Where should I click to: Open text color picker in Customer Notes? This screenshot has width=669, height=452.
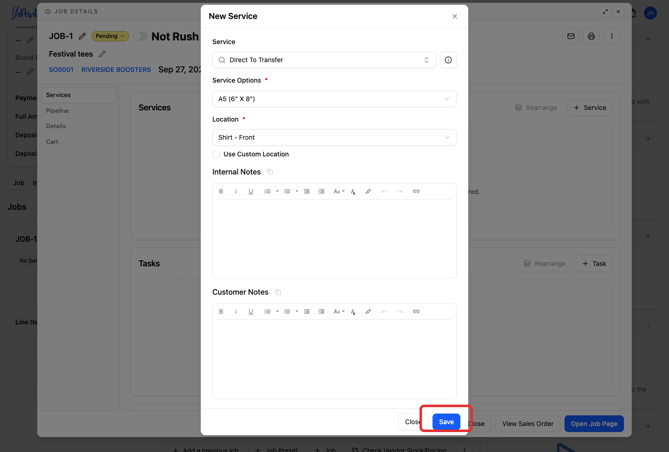click(353, 311)
